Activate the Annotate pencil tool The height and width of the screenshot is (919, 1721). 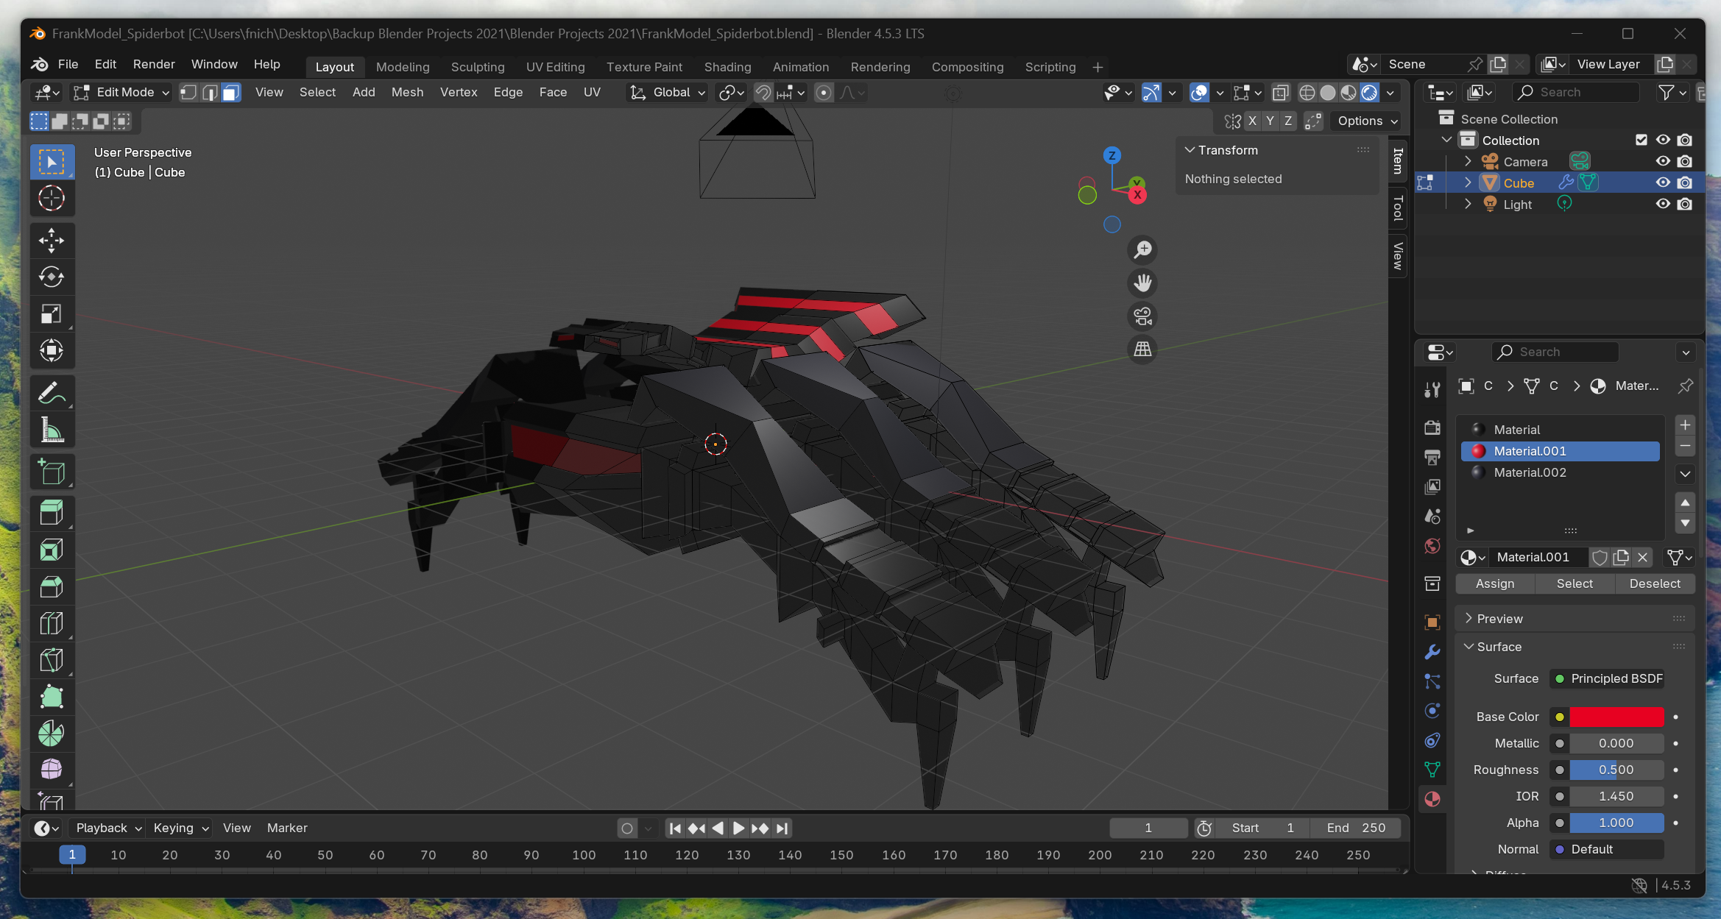point(52,394)
